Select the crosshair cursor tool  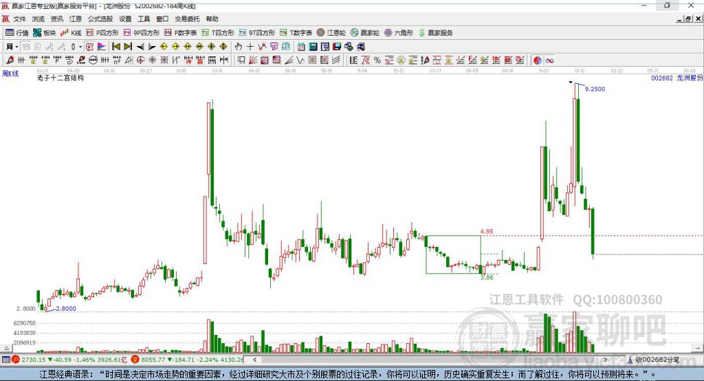(x=250, y=47)
